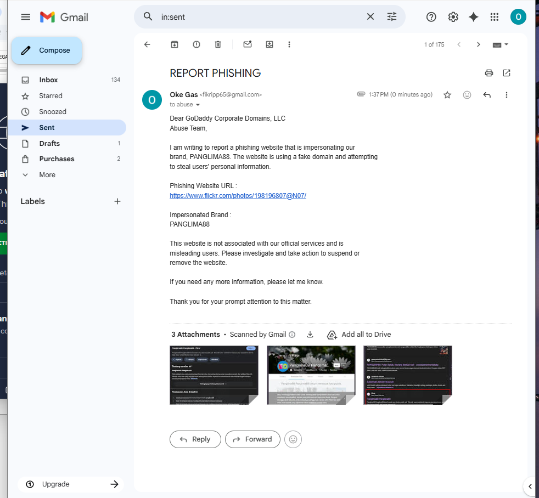Open the flickr.com phishing URL link
539x498 pixels.
pyautogui.click(x=238, y=196)
